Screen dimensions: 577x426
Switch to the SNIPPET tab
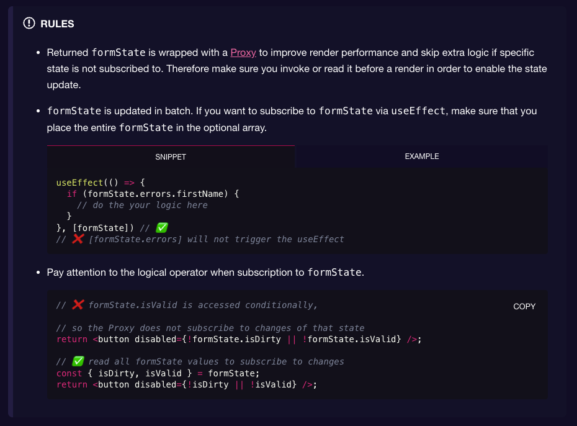click(x=171, y=156)
